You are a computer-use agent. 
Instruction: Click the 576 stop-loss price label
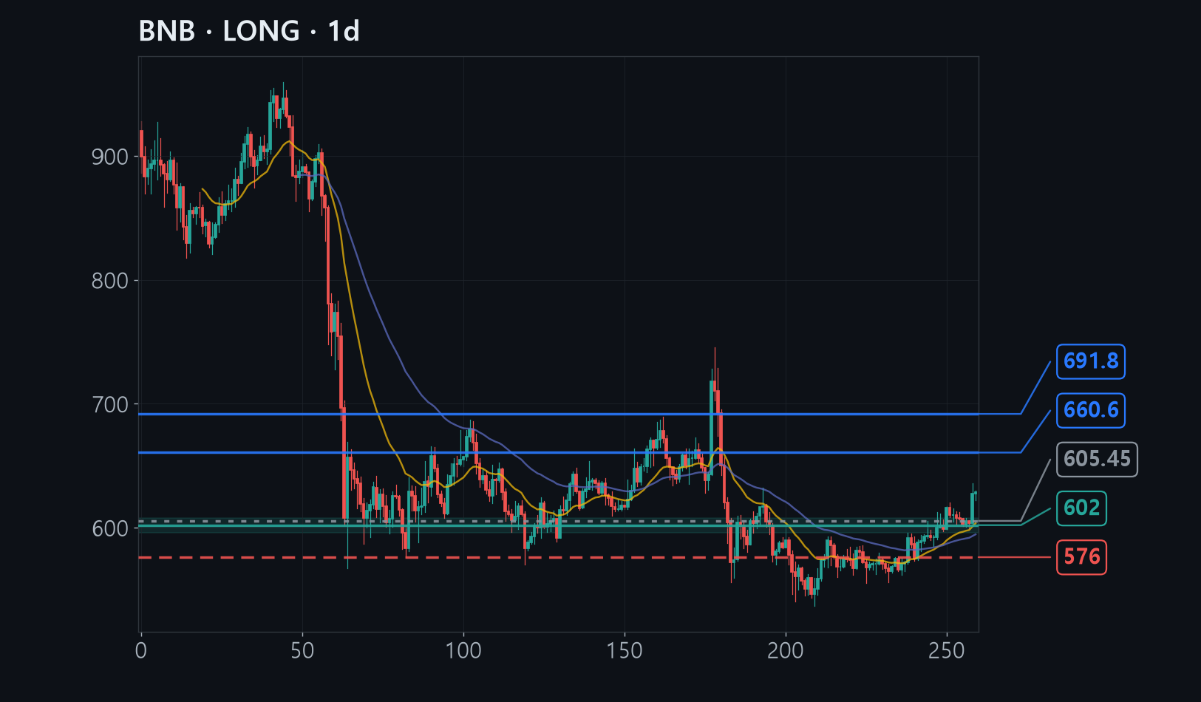click(1081, 556)
